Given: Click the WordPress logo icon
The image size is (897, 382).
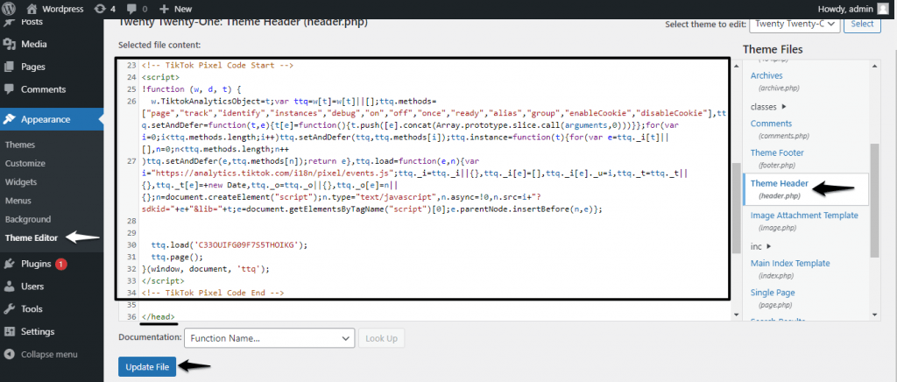Looking at the screenshot, I should coord(11,8).
